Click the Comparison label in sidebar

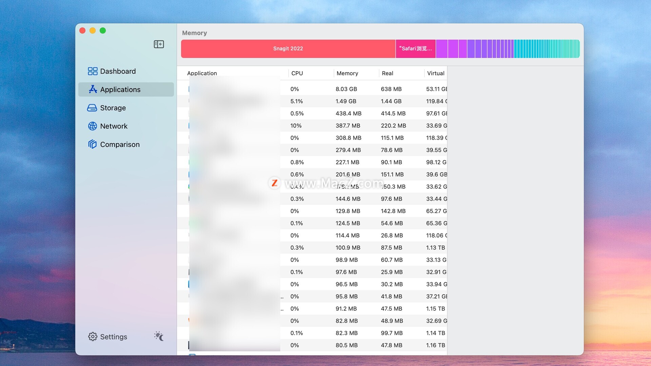(x=120, y=144)
